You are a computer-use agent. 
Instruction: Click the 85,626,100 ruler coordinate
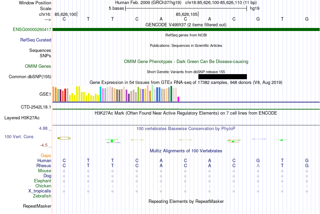pyautogui.click(x=65, y=14)
